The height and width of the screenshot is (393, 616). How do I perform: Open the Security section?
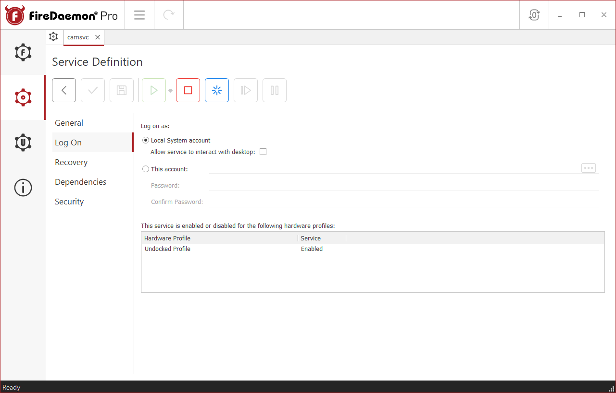pyautogui.click(x=92, y=202)
